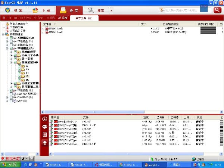Click the 改名 rename toolbar button
This screenshot has width=224, height=168.
[39, 18]
